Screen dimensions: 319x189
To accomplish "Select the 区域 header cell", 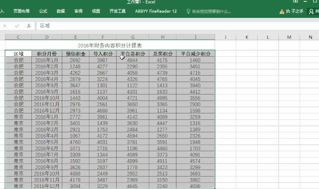I will pos(18,54).
